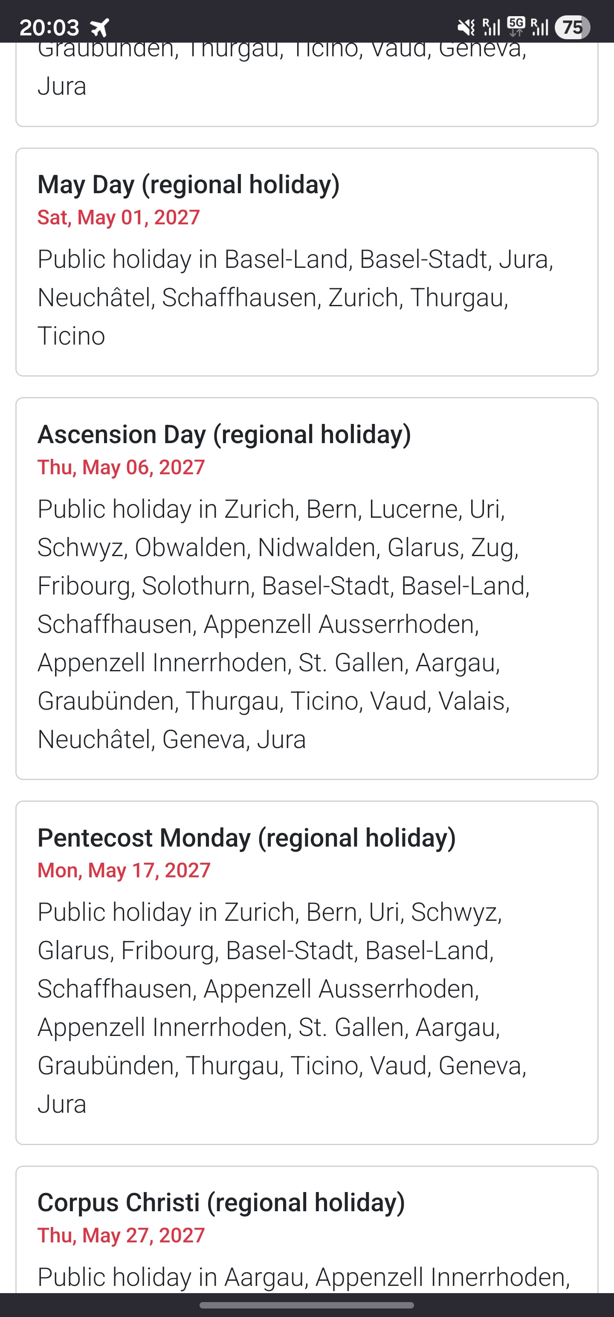Tap the May Day canton list starting Basel-Land
The width and height of the screenshot is (614, 1317).
(295, 297)
